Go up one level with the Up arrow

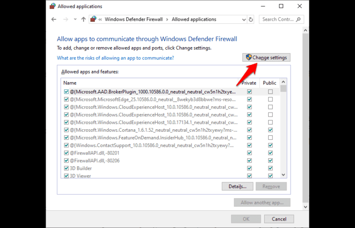point(84,19)
